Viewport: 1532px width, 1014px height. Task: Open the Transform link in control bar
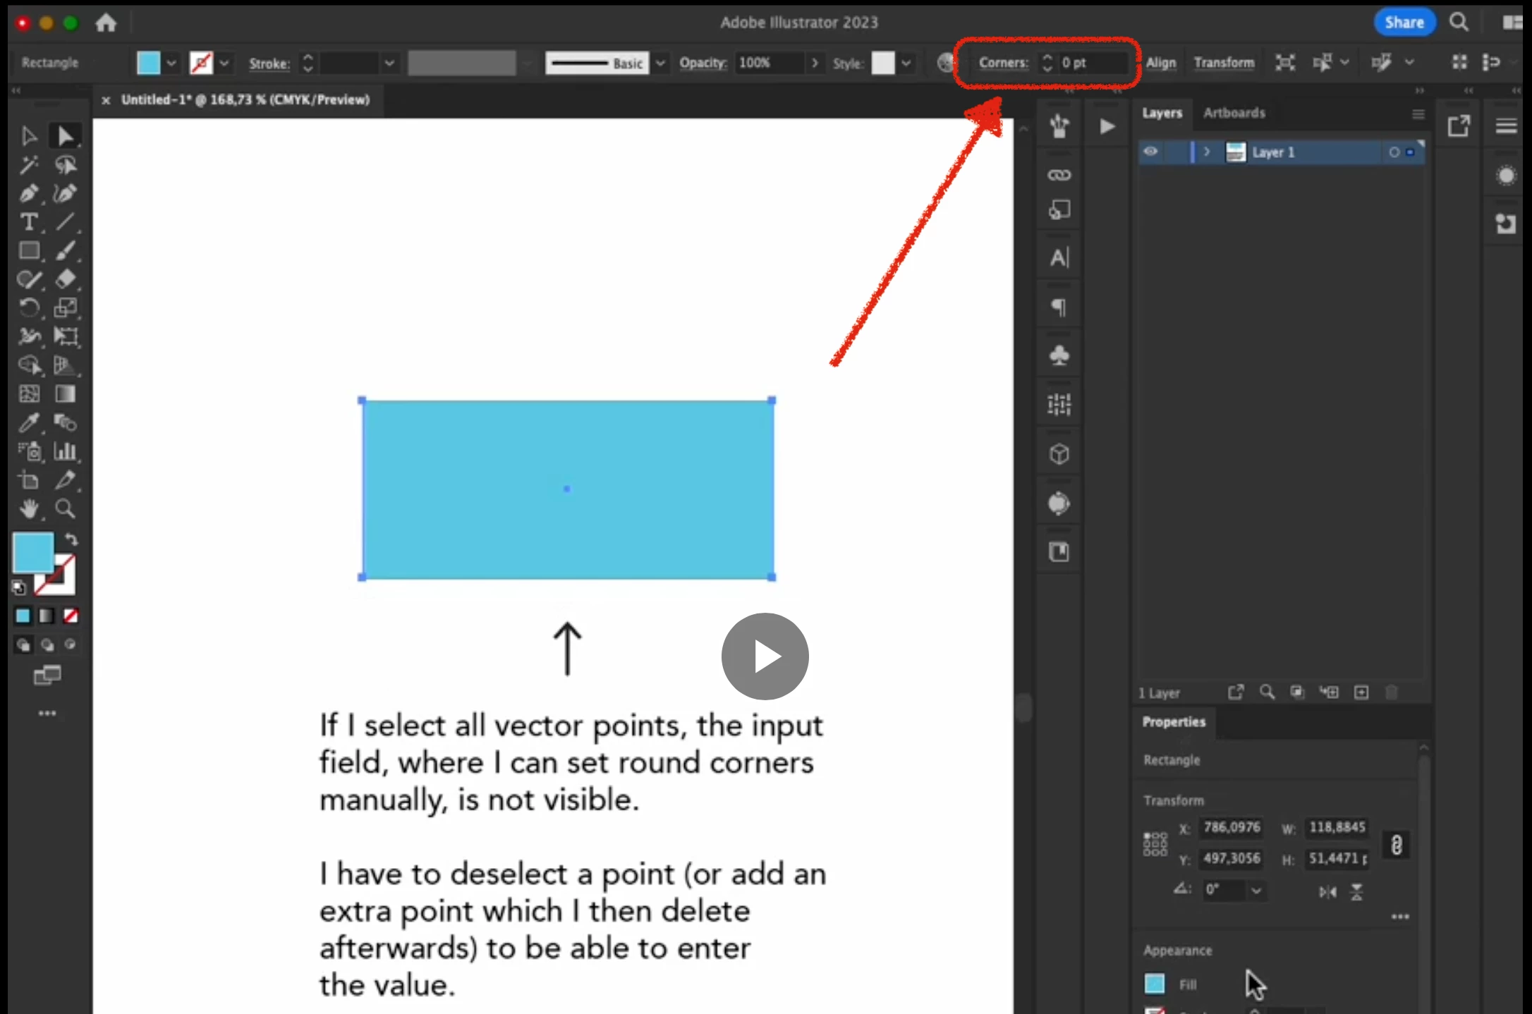click(x=1224, y=63)
